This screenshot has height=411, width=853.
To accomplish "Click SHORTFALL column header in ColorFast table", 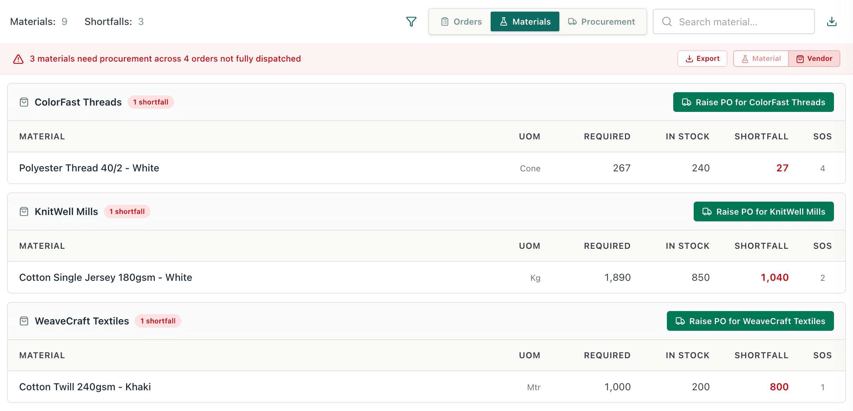I will pyautogui.click(x=761, y=137).
